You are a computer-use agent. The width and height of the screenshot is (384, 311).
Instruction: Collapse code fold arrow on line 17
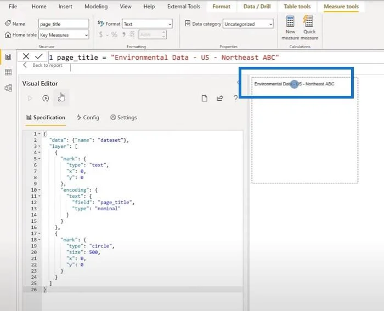coord(39,233)
